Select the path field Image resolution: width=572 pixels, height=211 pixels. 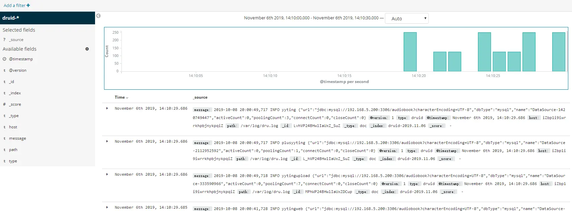coord(13,150)
